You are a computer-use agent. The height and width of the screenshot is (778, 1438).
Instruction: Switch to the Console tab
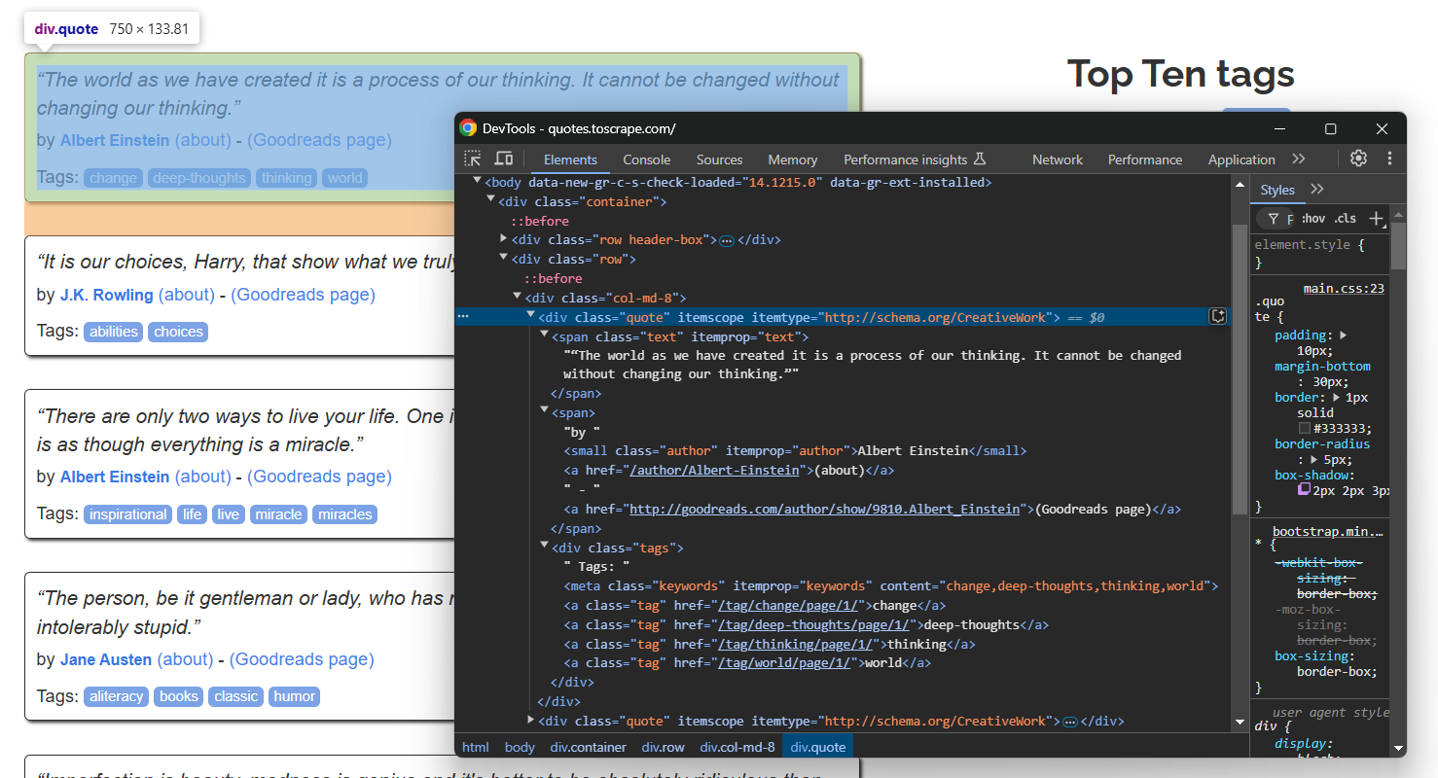[x=646, y=159]
